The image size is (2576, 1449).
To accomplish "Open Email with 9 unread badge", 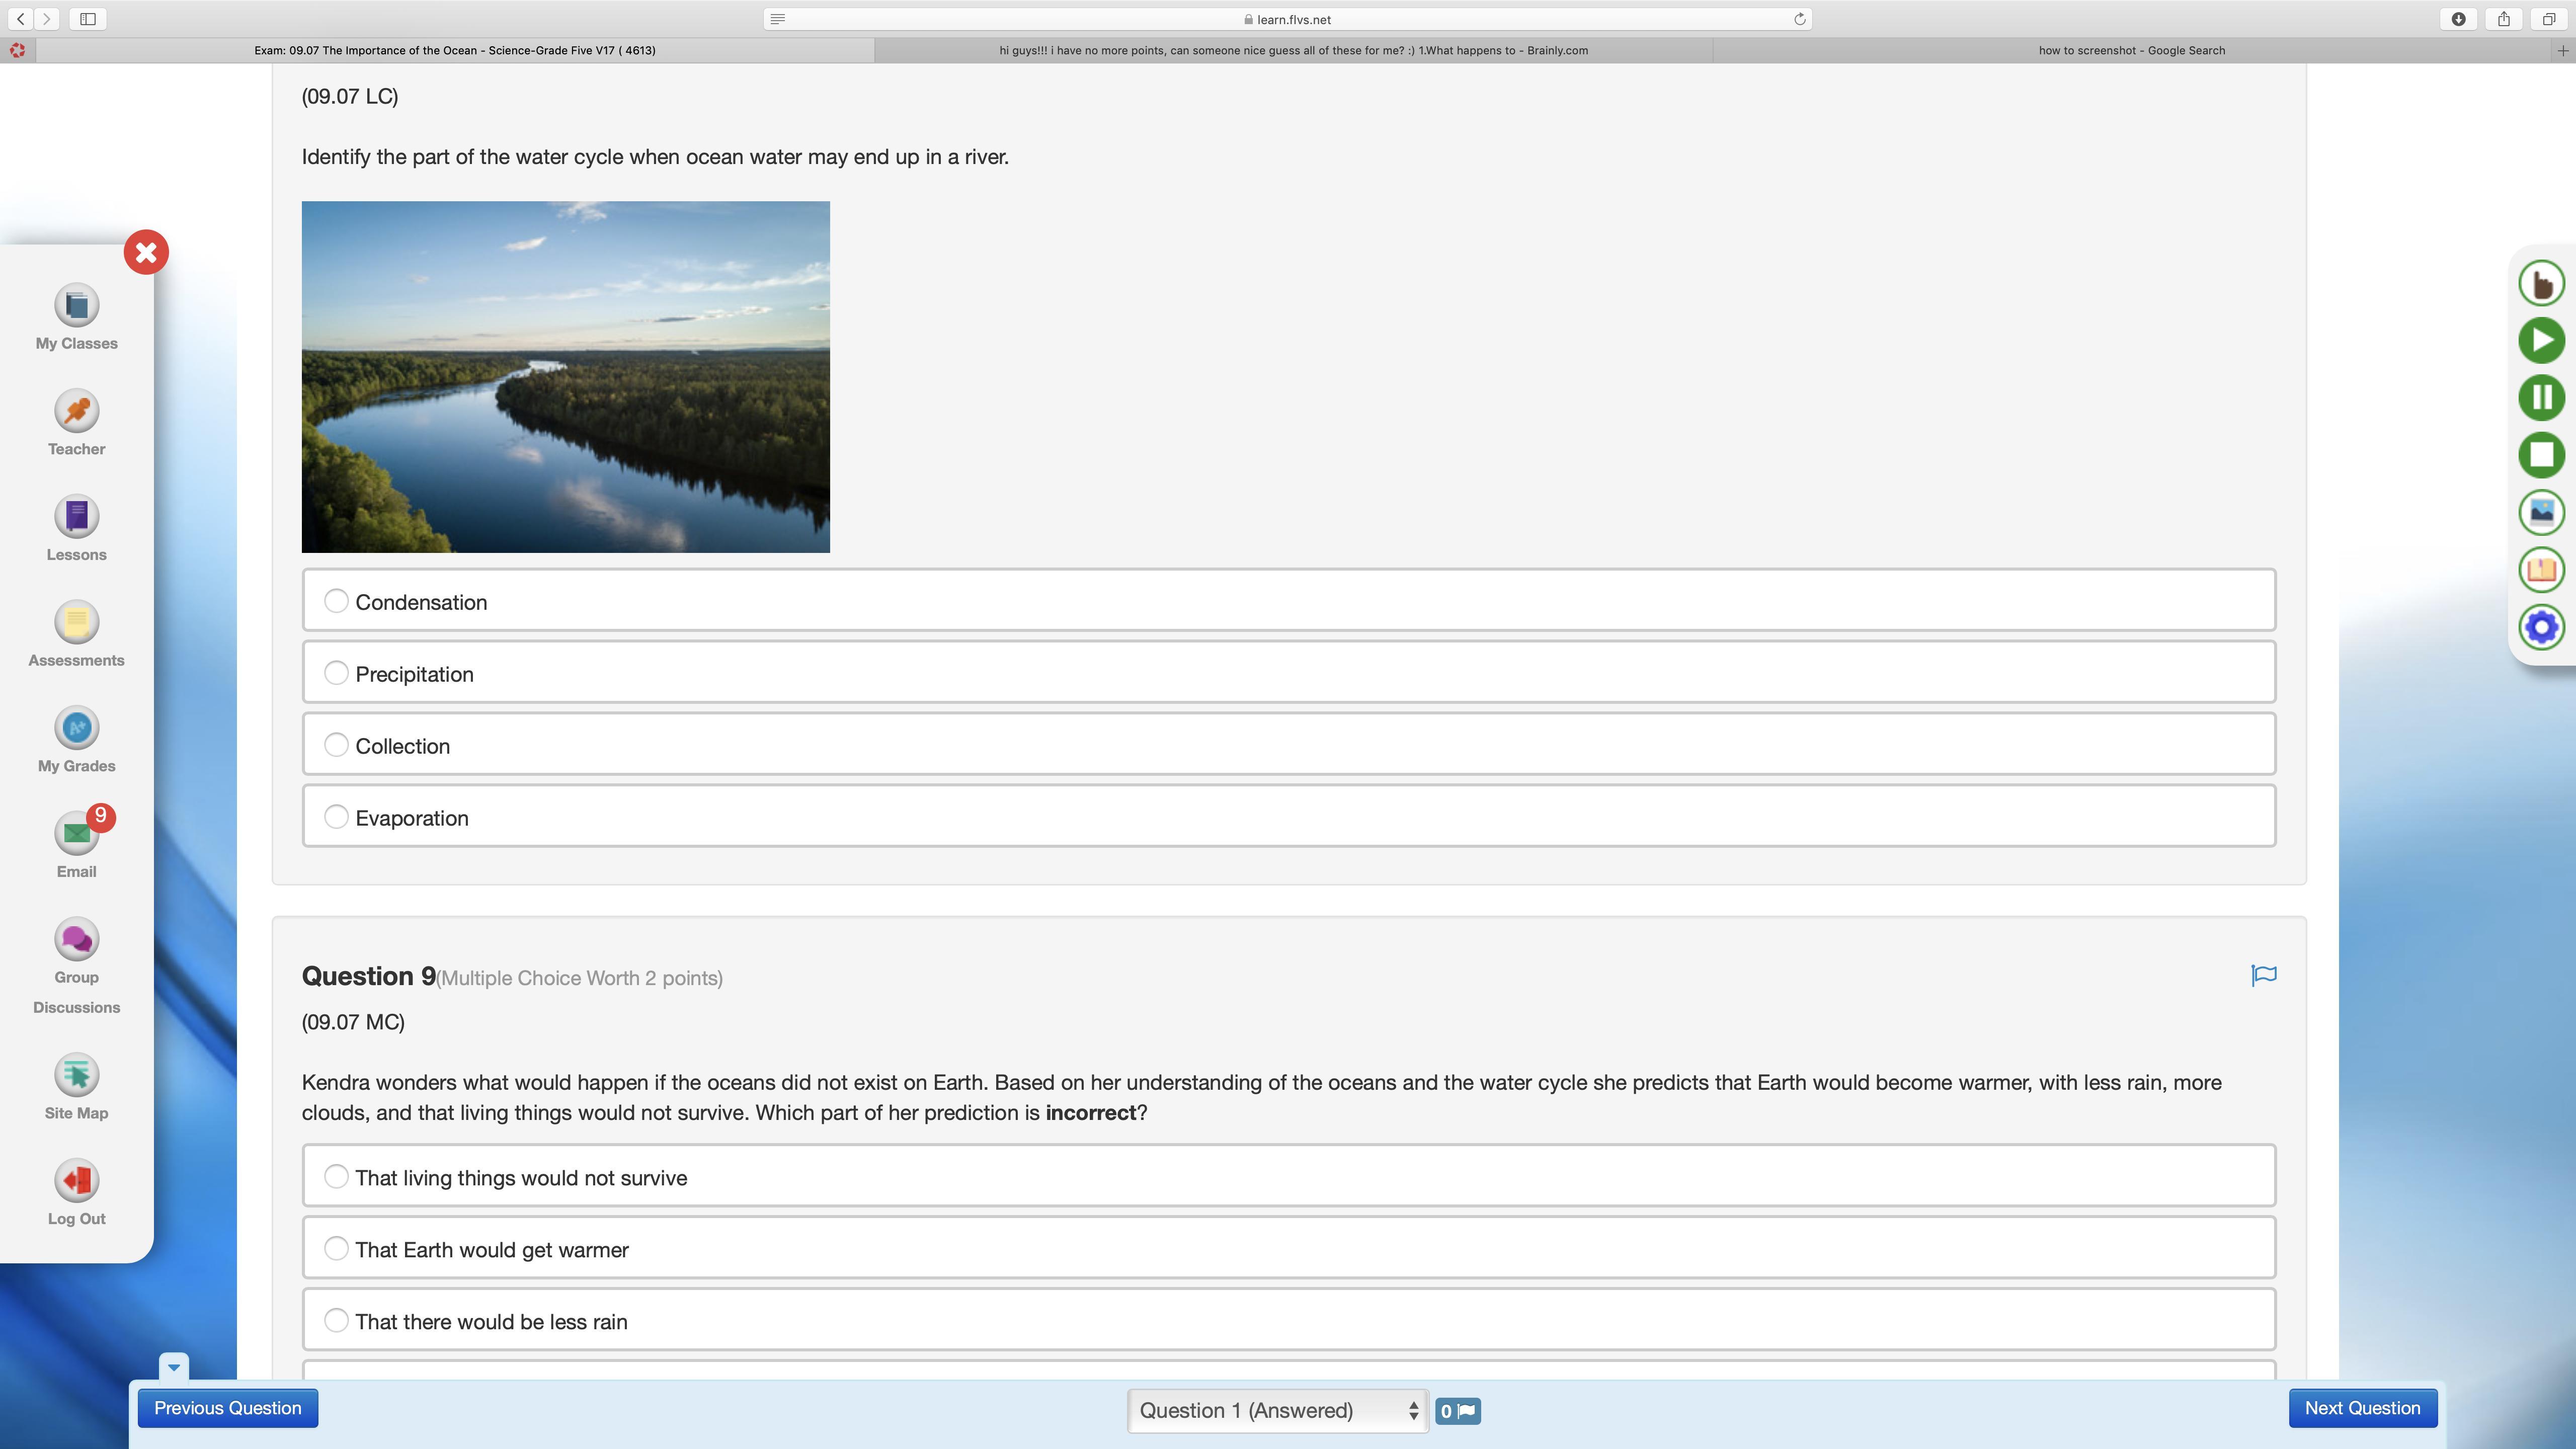I will coord(76,834).
